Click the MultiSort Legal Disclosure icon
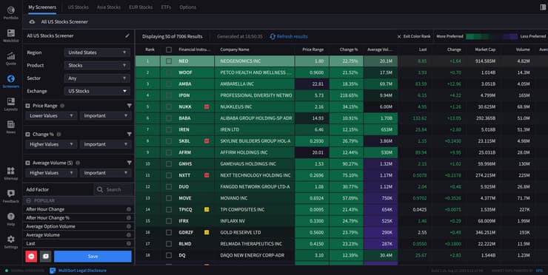This screenshot has width=548, height=275. click(x=53, y=271)
